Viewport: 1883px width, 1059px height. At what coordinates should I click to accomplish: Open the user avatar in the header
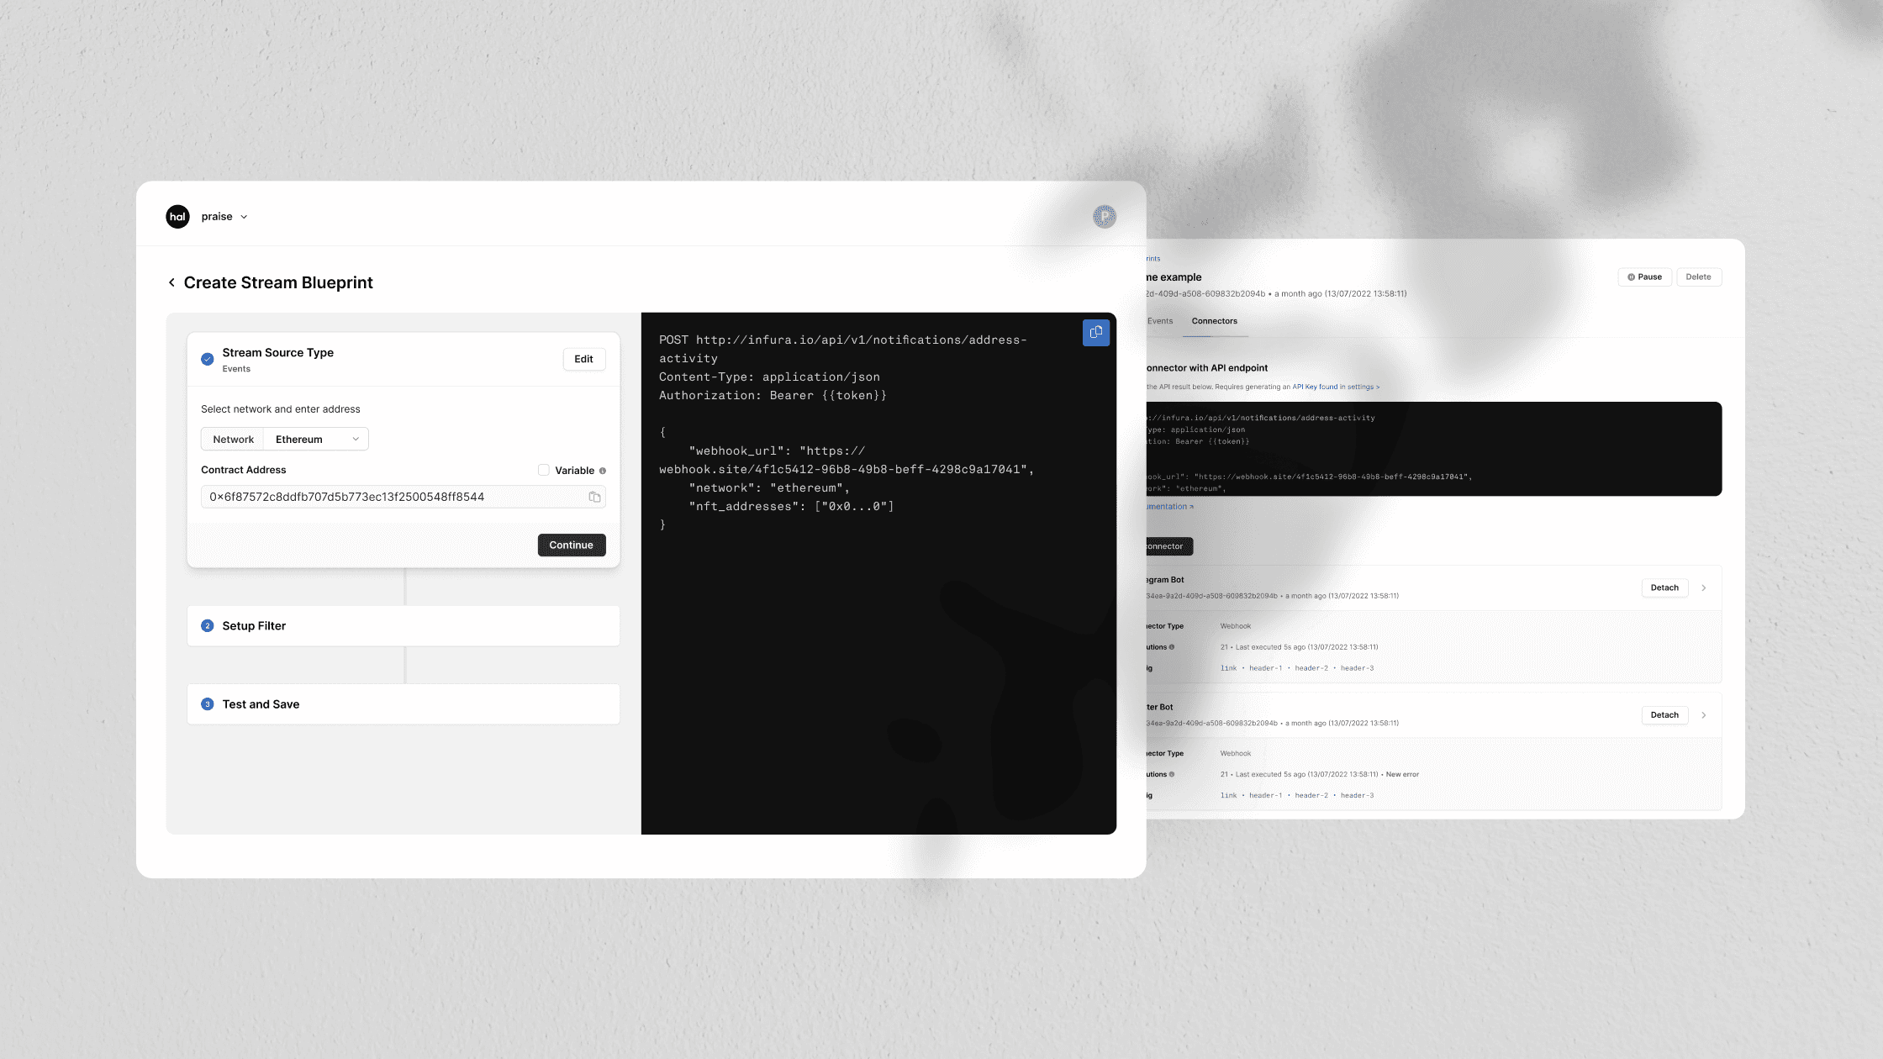click(x=1104, y=217)
